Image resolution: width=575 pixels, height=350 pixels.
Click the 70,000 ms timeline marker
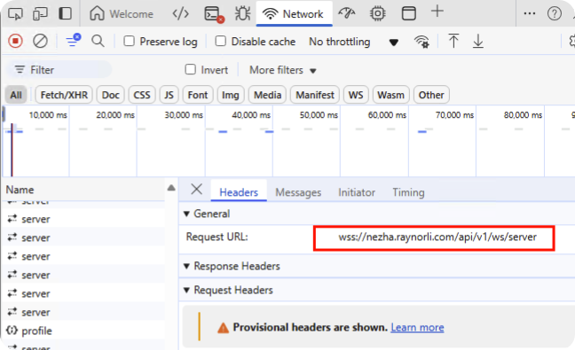click(454, 115)
